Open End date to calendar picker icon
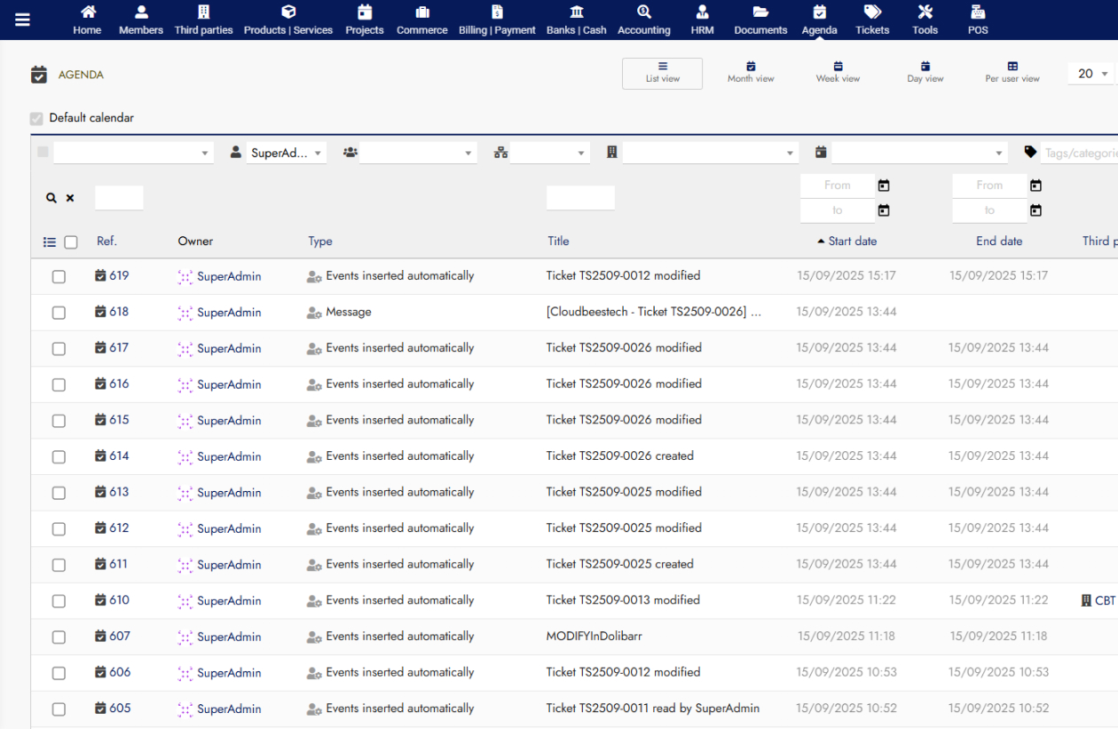The width and height of the screenshot is (1118, 729). click(1035, 210)
